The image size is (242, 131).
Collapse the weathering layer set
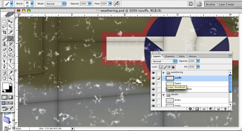coord(163,73)
